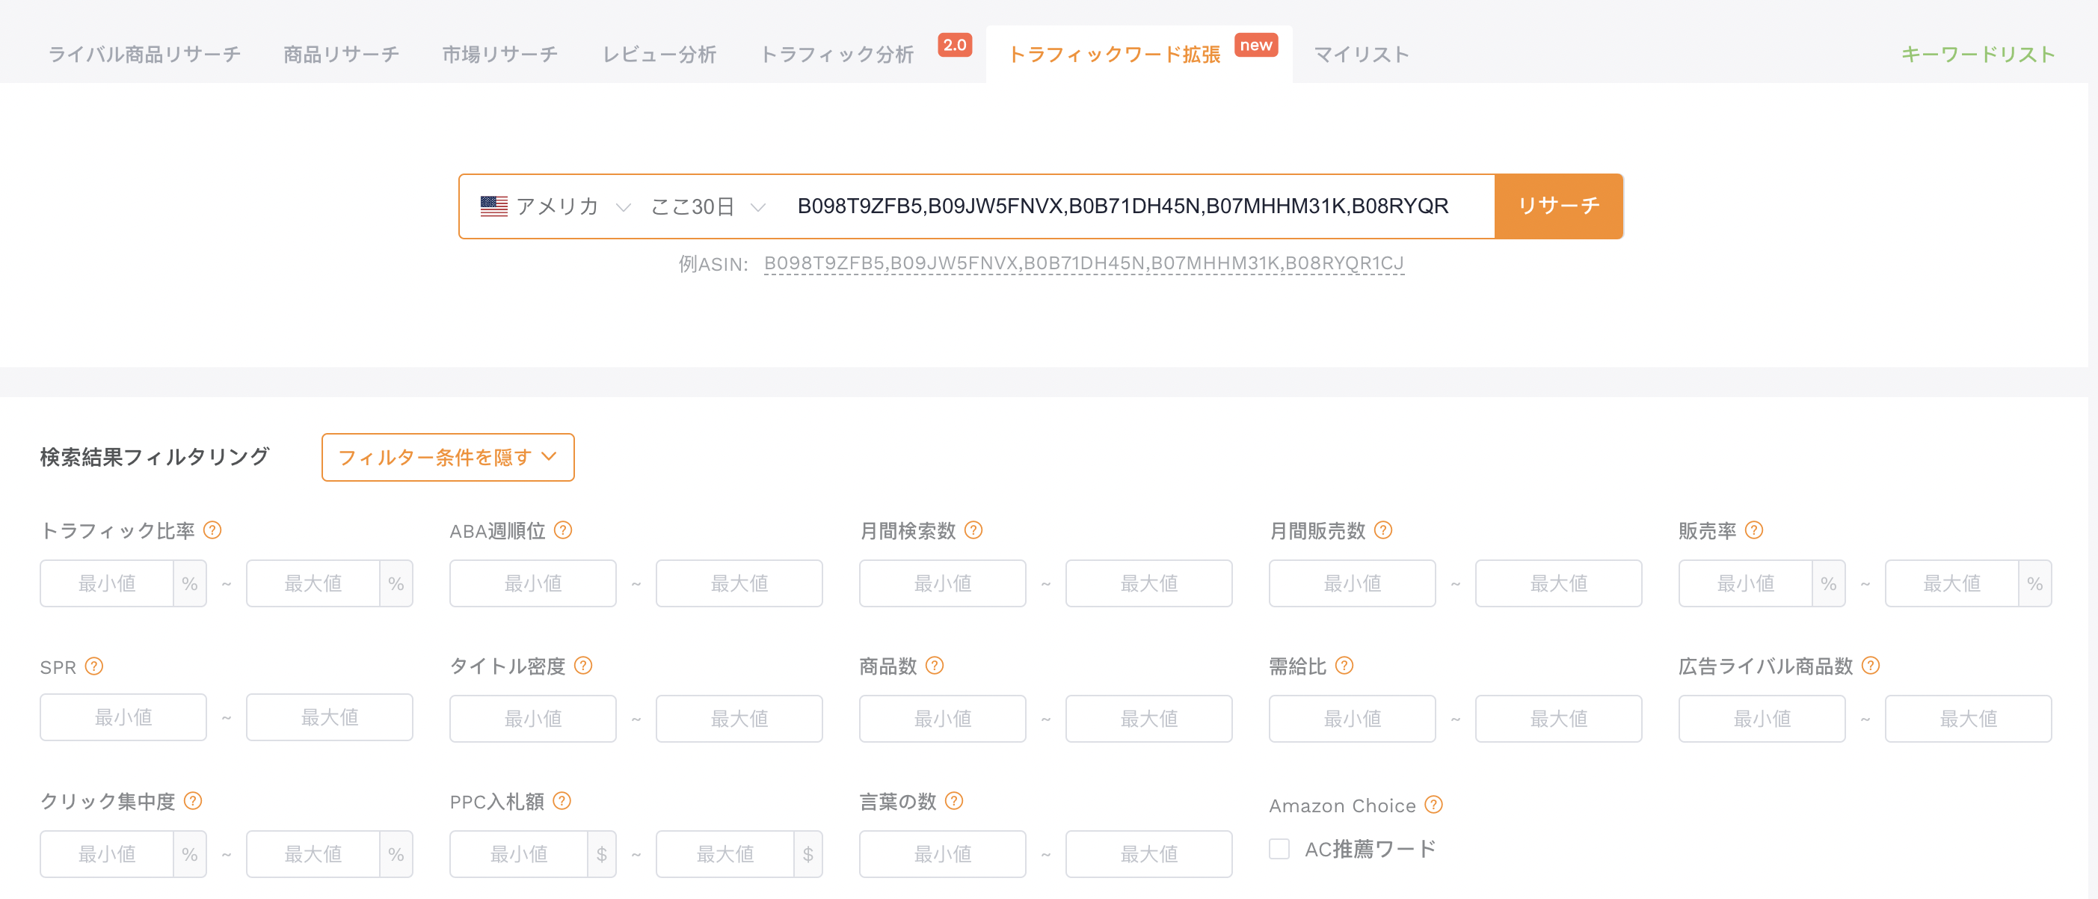Switch to 商品リサーチ tab
Screen dimensions: 2098x899
[x=341, y=54]
